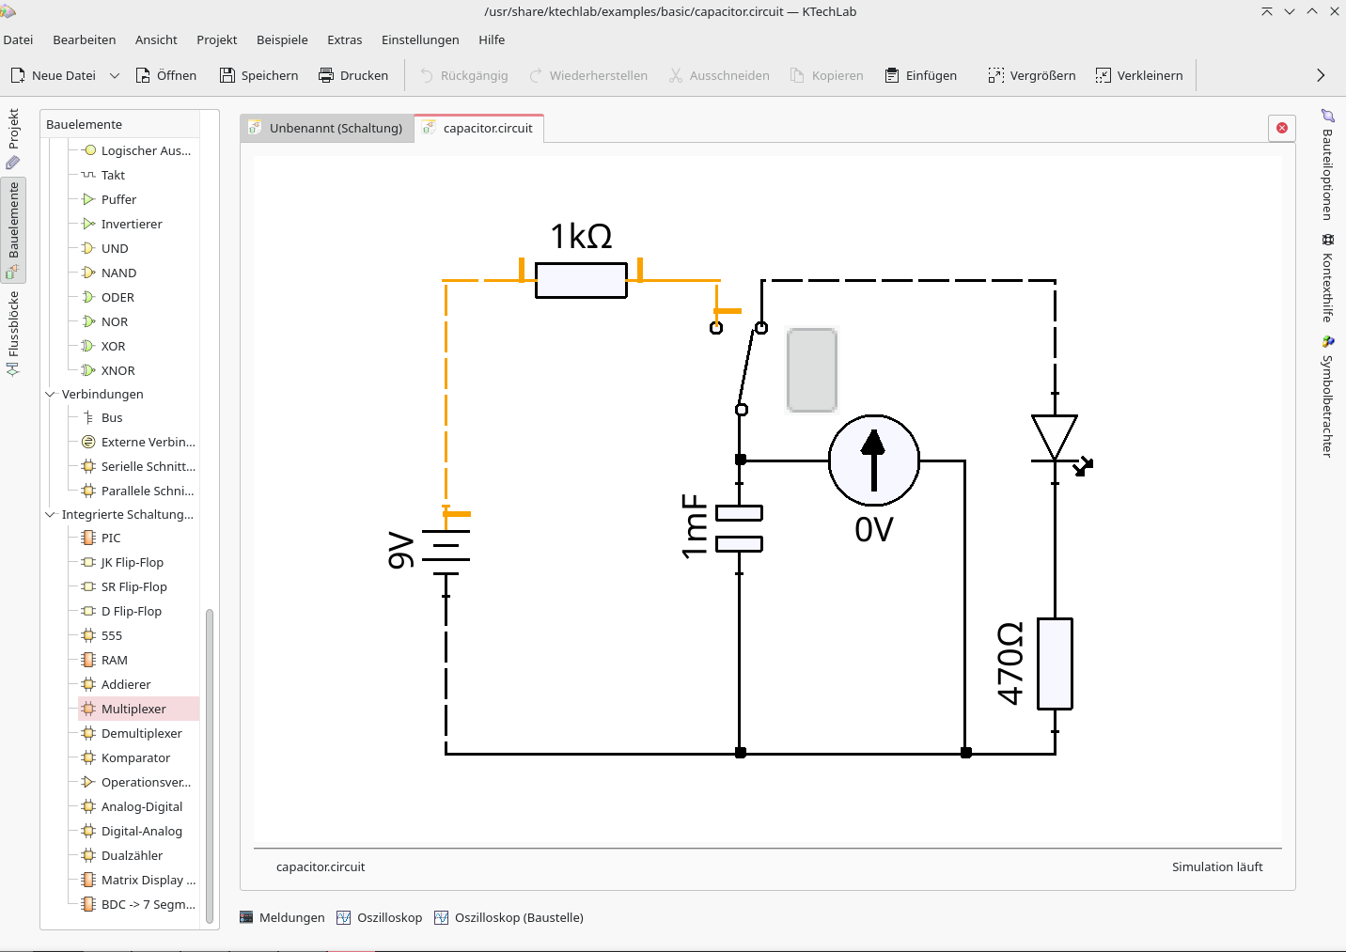This screenshot has height=952, width=1346.
Task: Select the Serielle Schnittstelle component
Action: (x=139, y=466)
